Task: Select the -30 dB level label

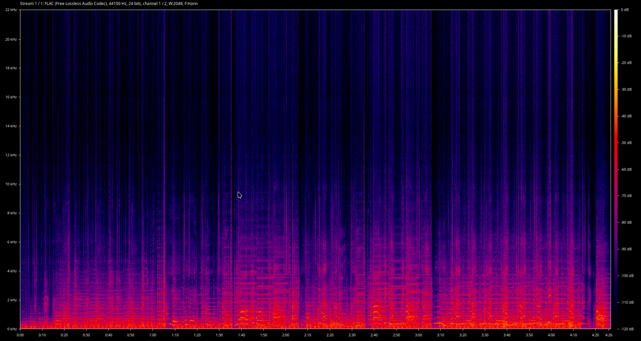Action: (626, 89)
